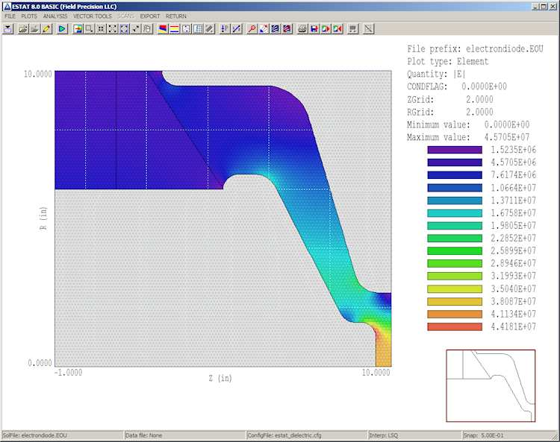The image size is (560, 442).
Task: Click the diagonal line scan icon
Action: [237, 29]
